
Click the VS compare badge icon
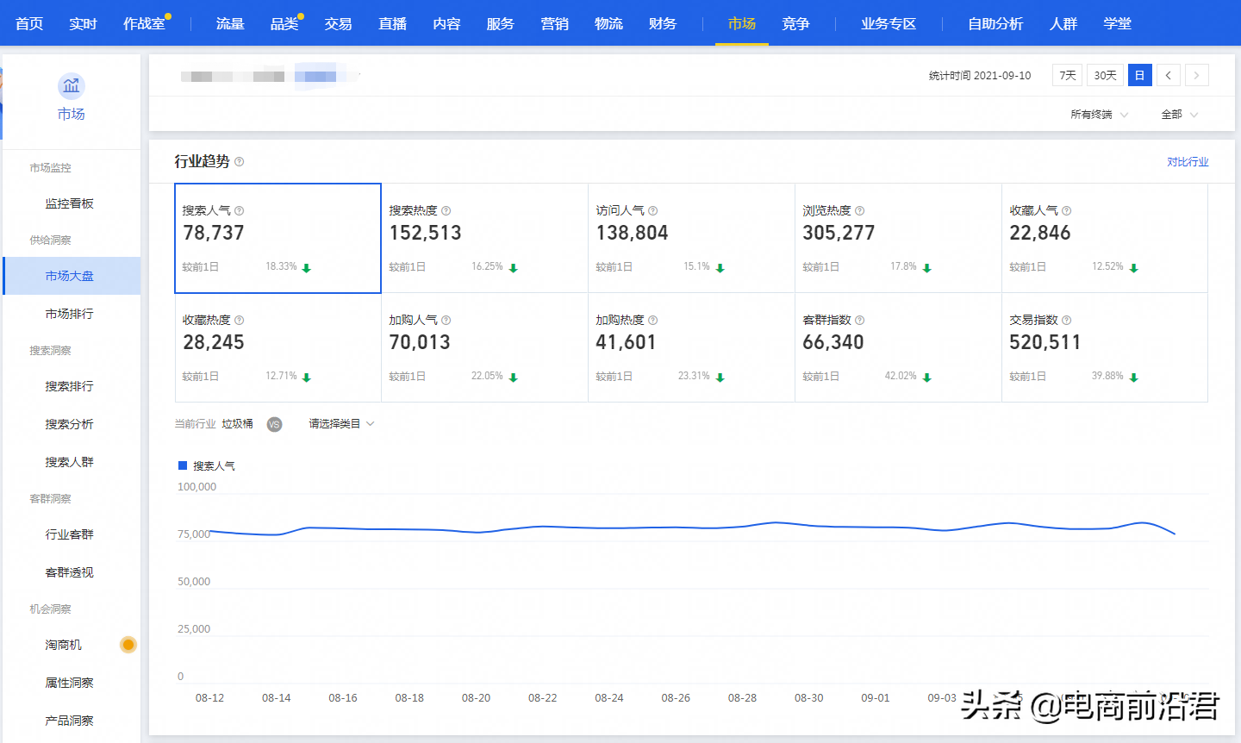click(274, 424)
